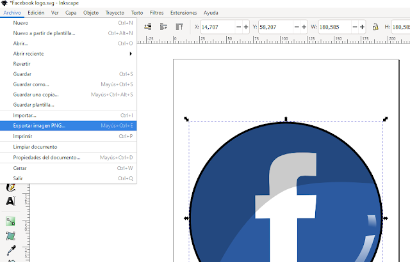The image size is (410, 262).
Task: Click the W width input field
Action: (334, 27)
